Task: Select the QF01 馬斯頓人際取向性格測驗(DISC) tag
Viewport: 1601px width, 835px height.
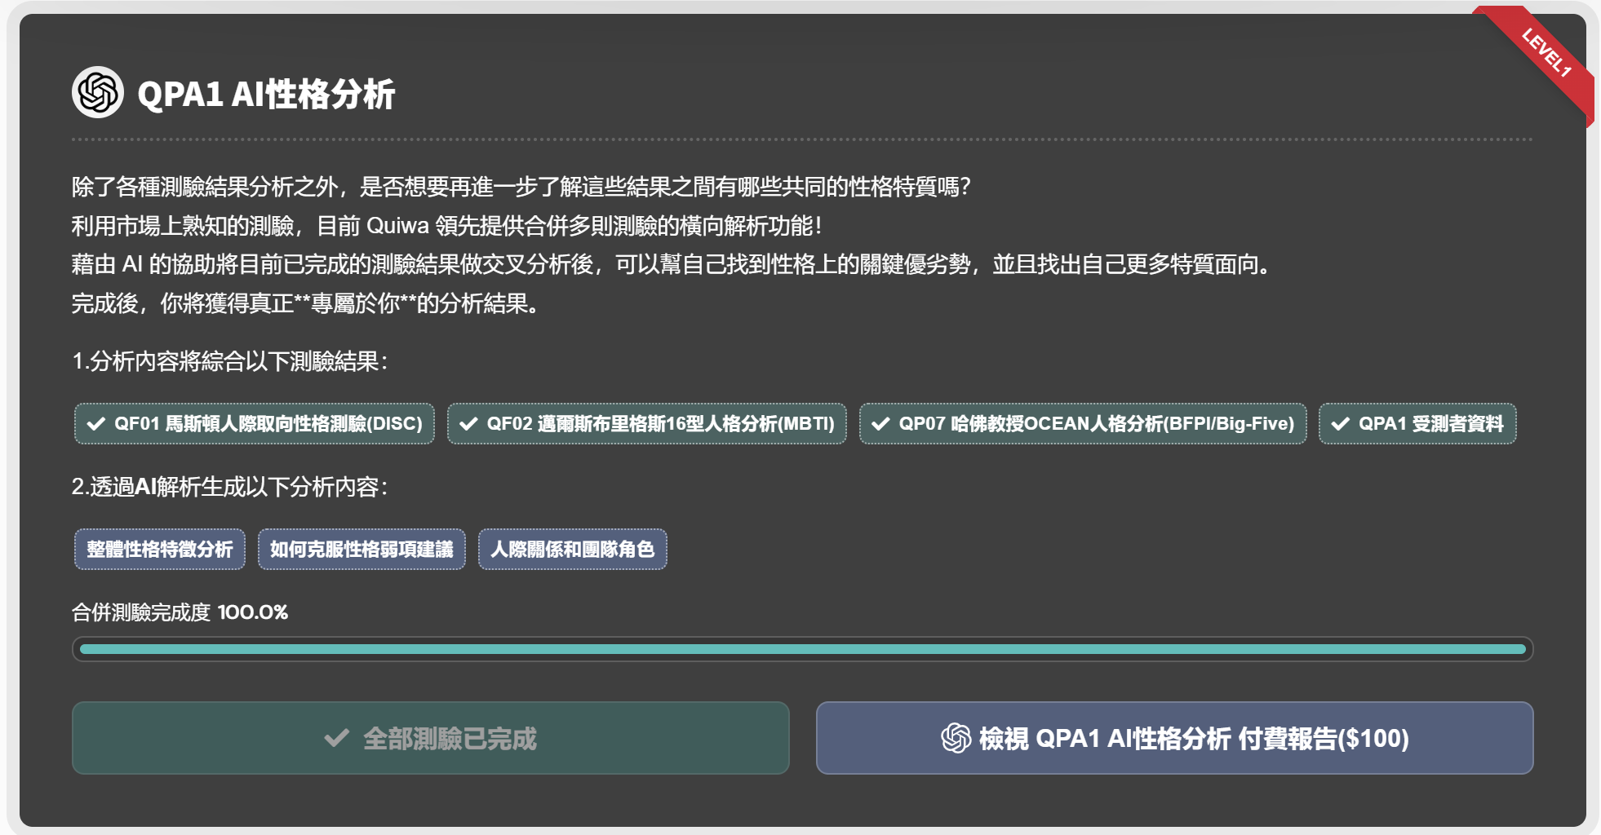Action: (255, 423)
